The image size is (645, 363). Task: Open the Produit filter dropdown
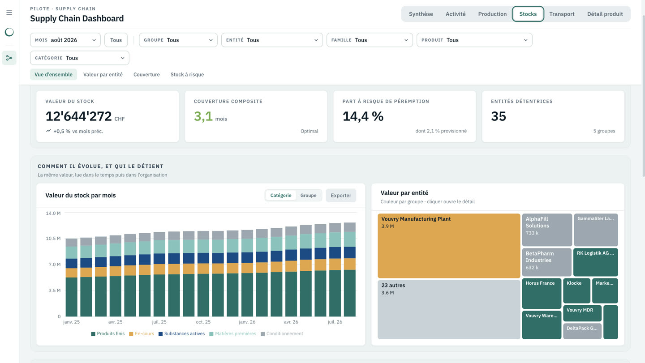474,40
